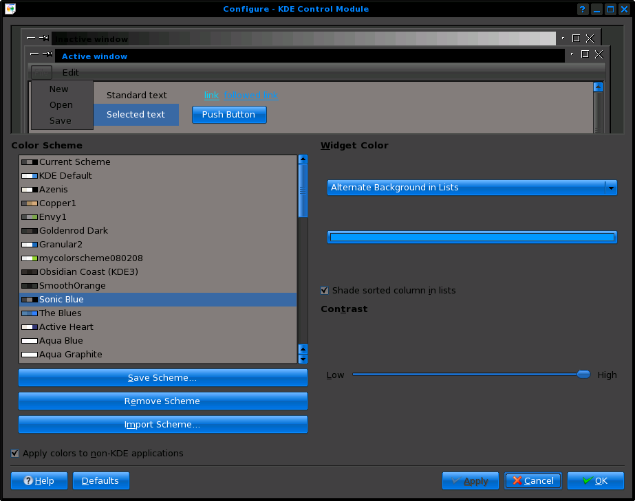
Task: Click the color preview swatch beside Aqua Graphite
Action: [x=30, y=355]
